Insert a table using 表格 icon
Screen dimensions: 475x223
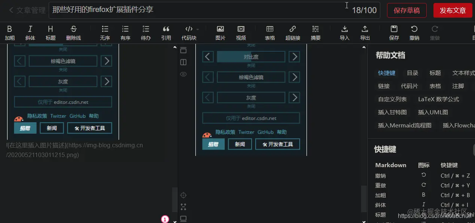point(270,33)
